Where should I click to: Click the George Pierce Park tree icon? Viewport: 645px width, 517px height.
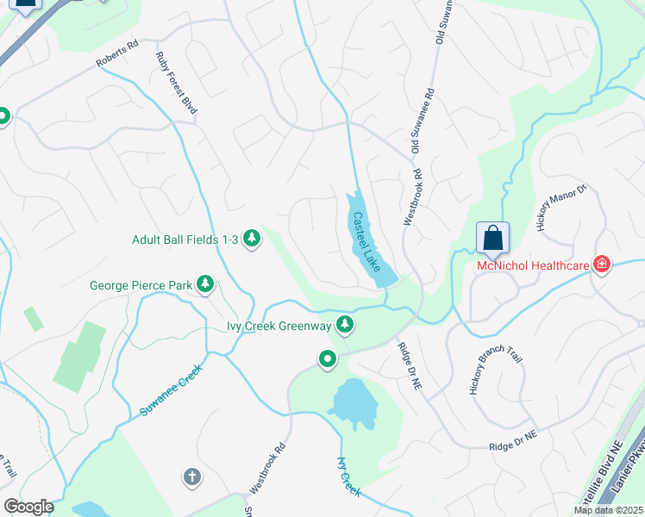click(x=205, y=284)
